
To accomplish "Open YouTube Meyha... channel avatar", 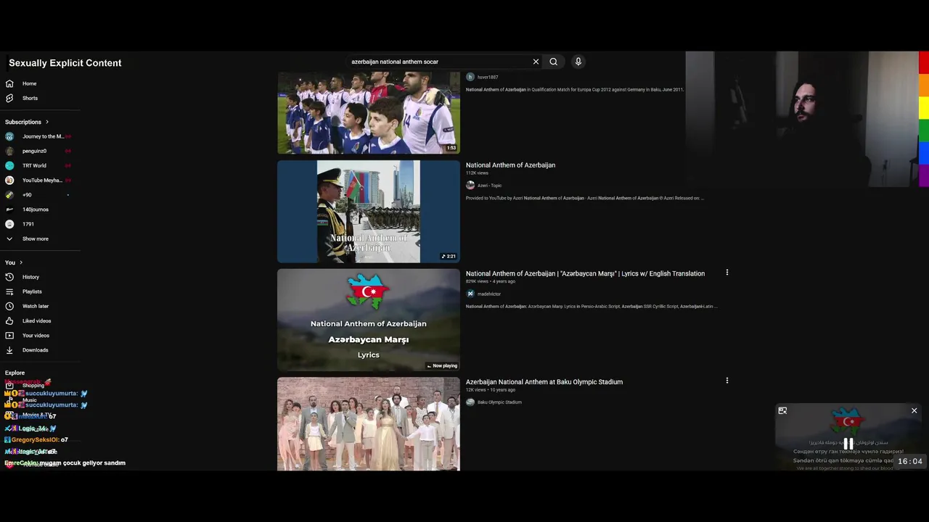I will (9, 180).
